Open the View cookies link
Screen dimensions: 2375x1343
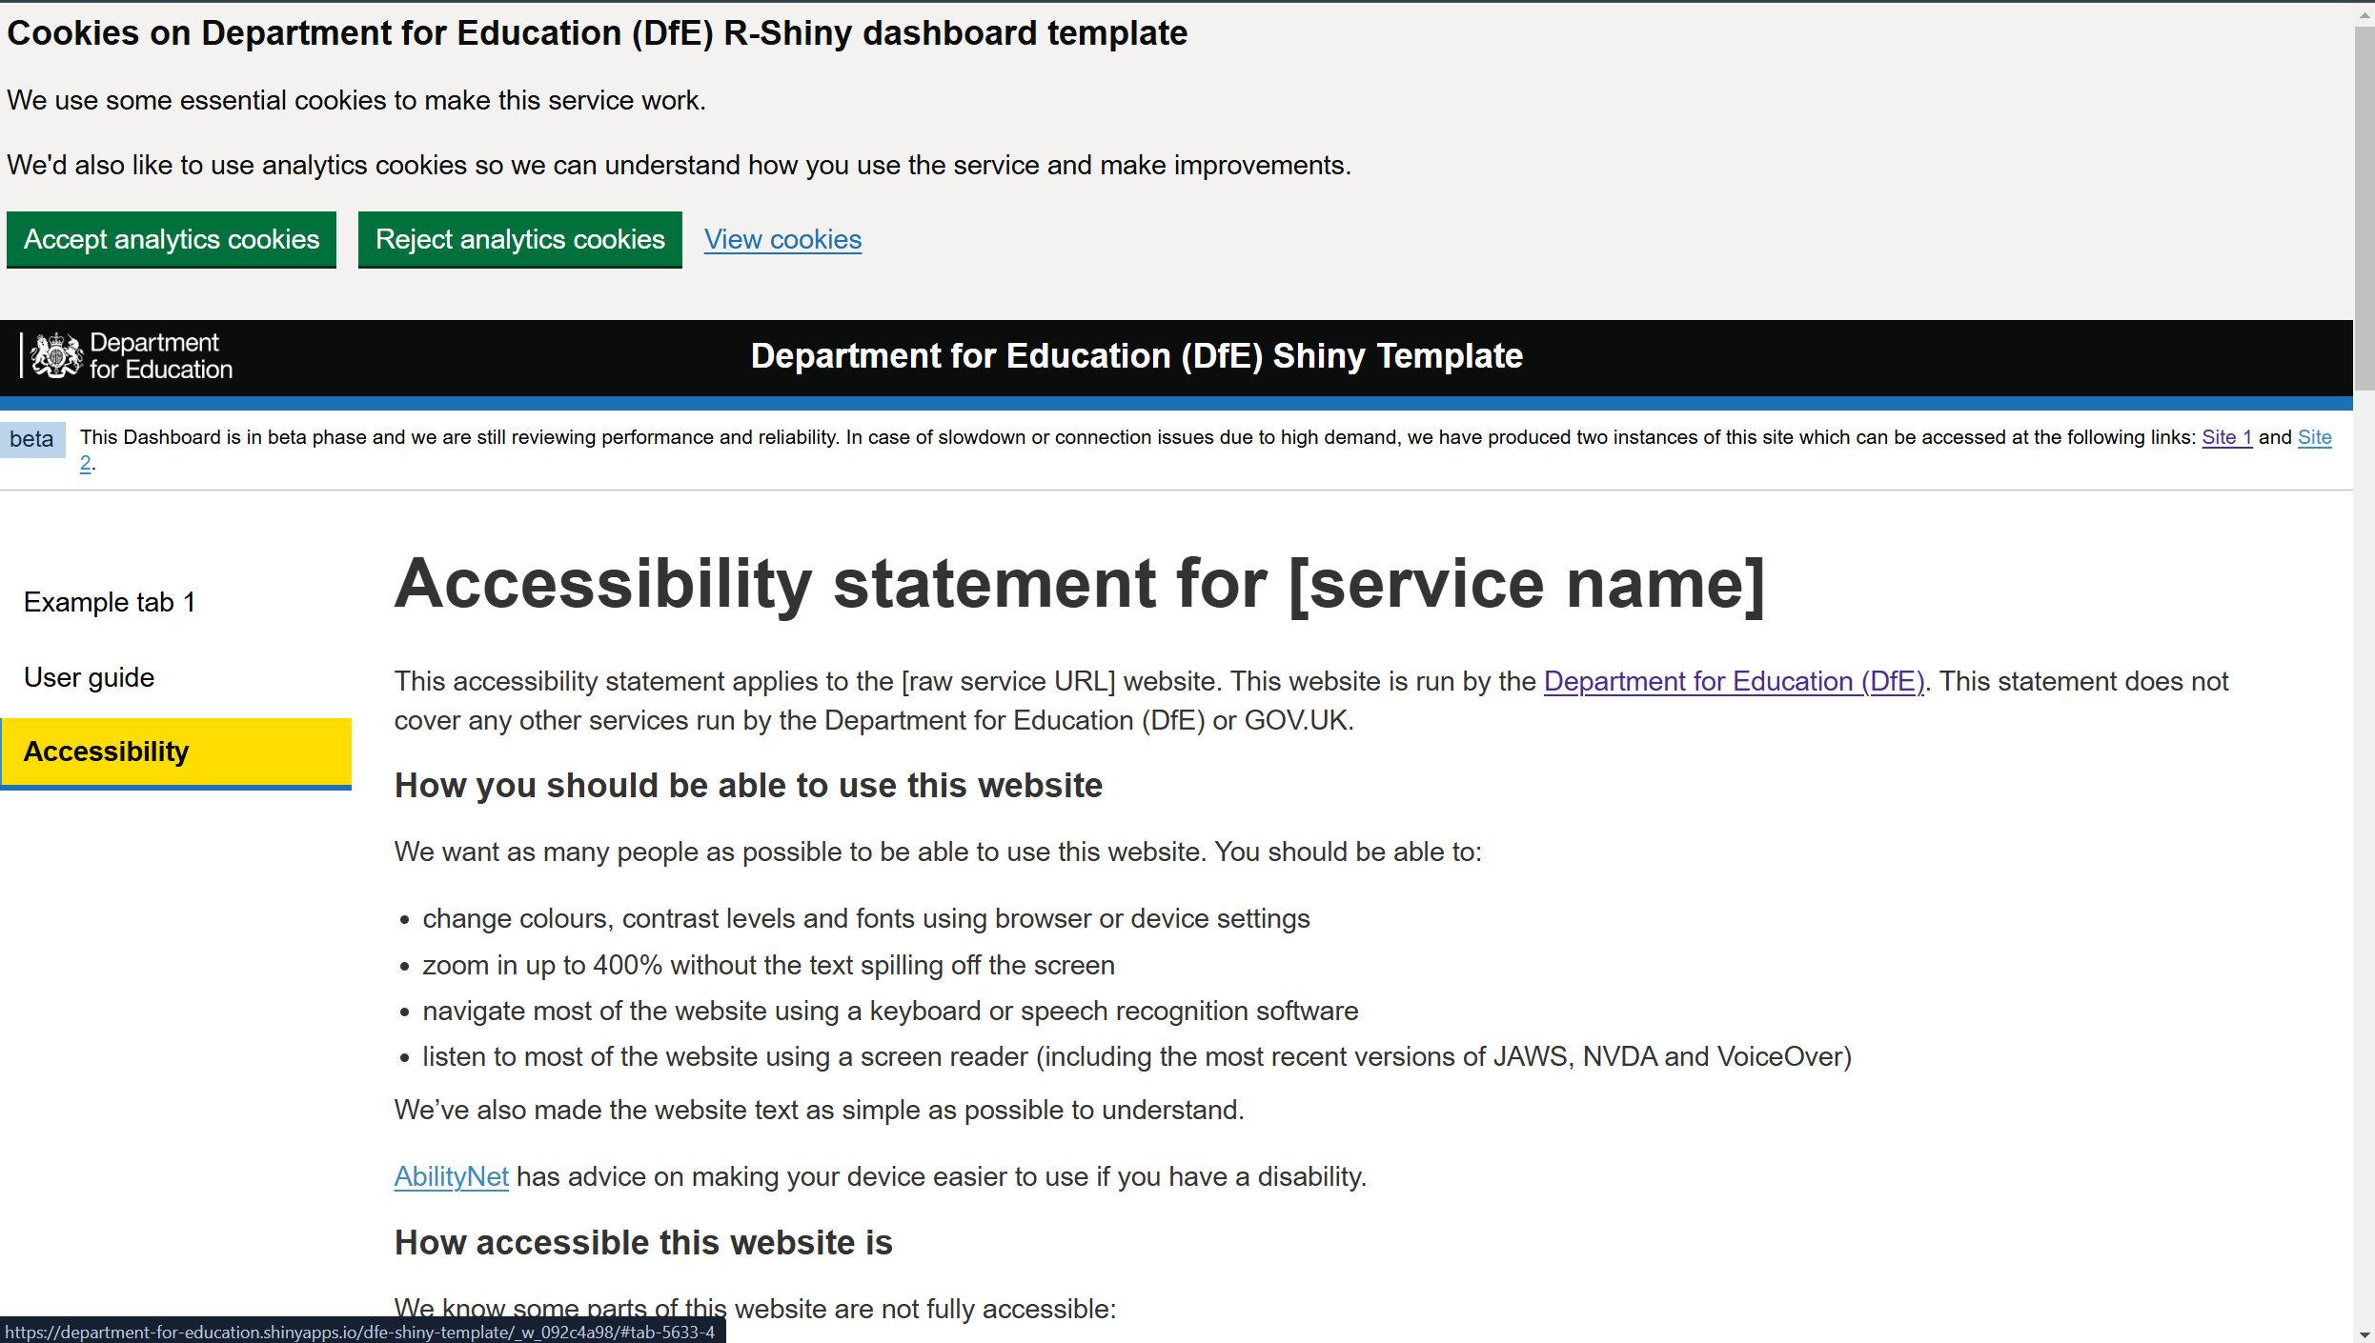coord(782,240)
